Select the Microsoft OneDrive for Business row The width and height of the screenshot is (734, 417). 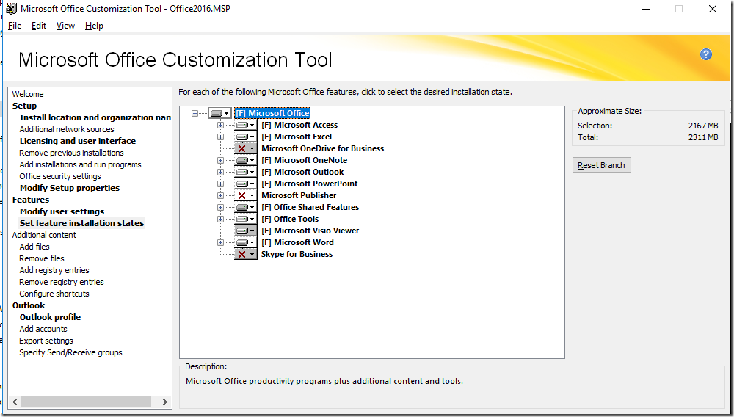click(x=322, y=148)
